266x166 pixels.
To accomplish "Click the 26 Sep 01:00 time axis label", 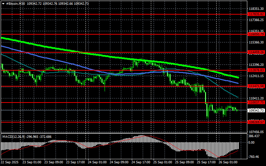I will click(x=228, y=162).
